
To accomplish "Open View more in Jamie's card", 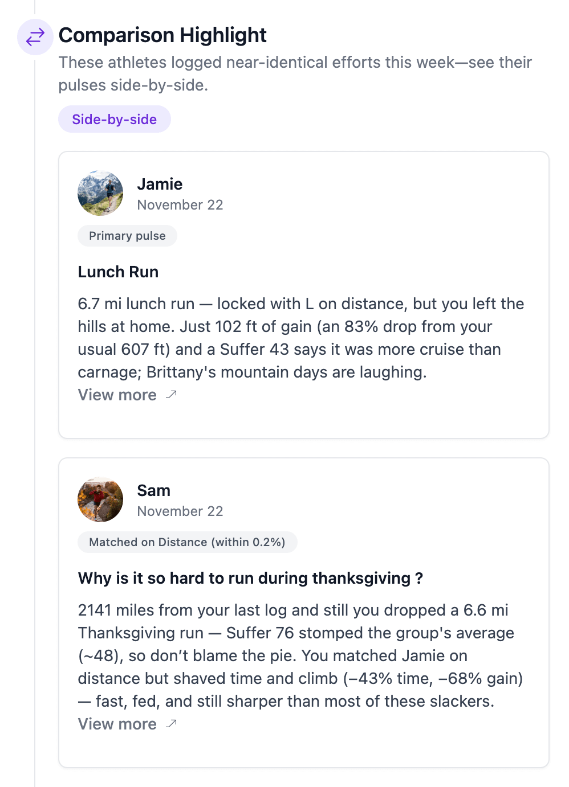I will click(x=117, y=395).
